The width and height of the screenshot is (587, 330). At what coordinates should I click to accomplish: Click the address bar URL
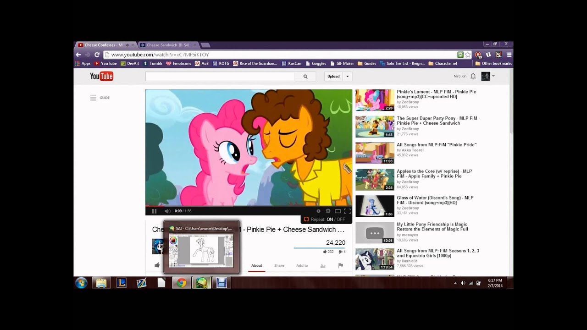click(160, 55)
